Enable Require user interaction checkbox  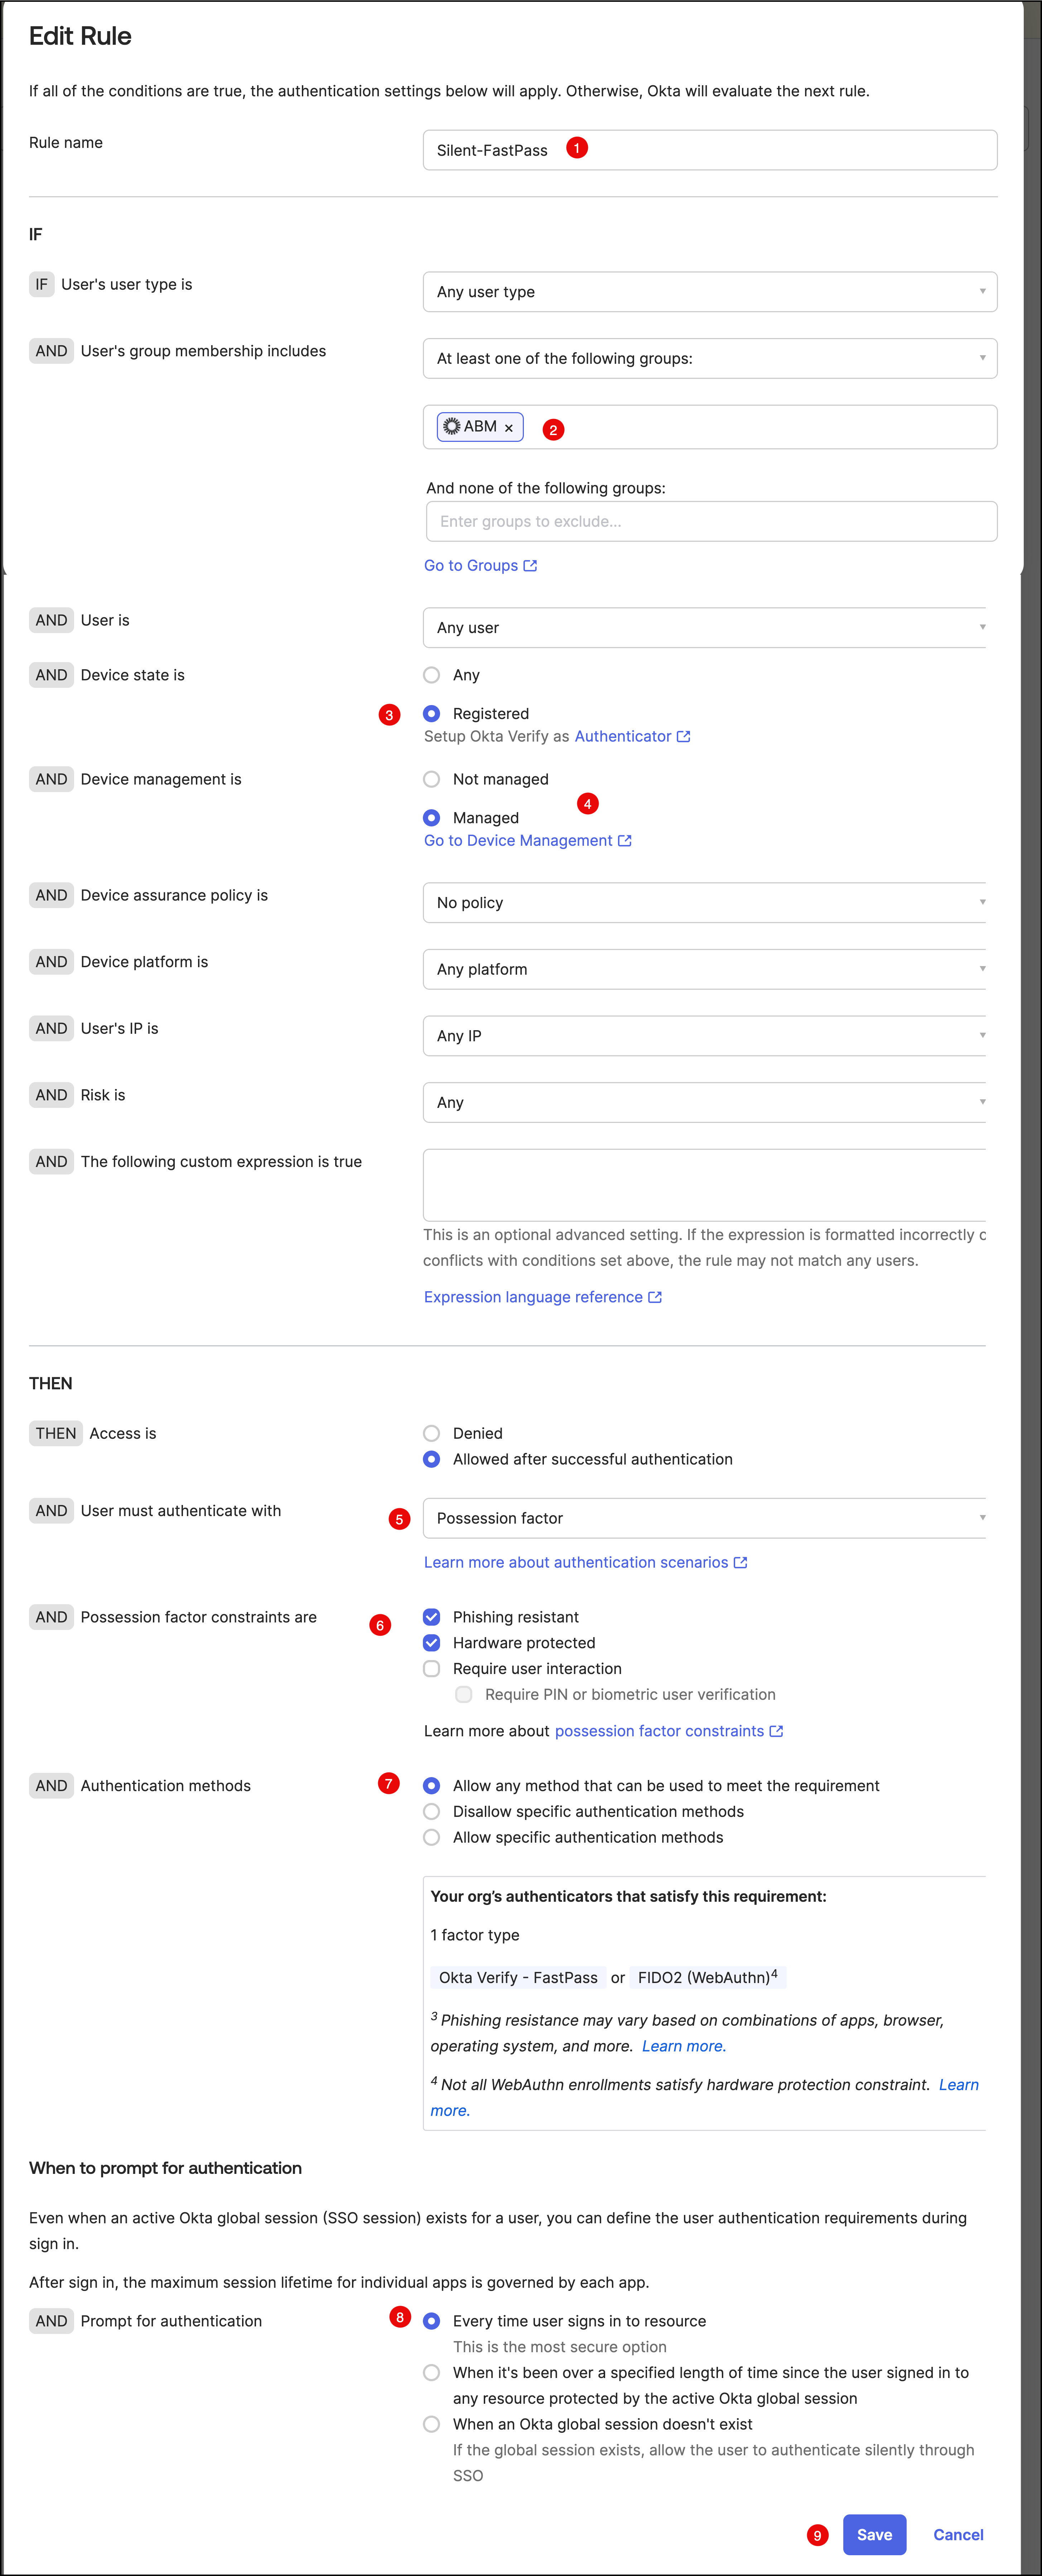pos(432,1669)
